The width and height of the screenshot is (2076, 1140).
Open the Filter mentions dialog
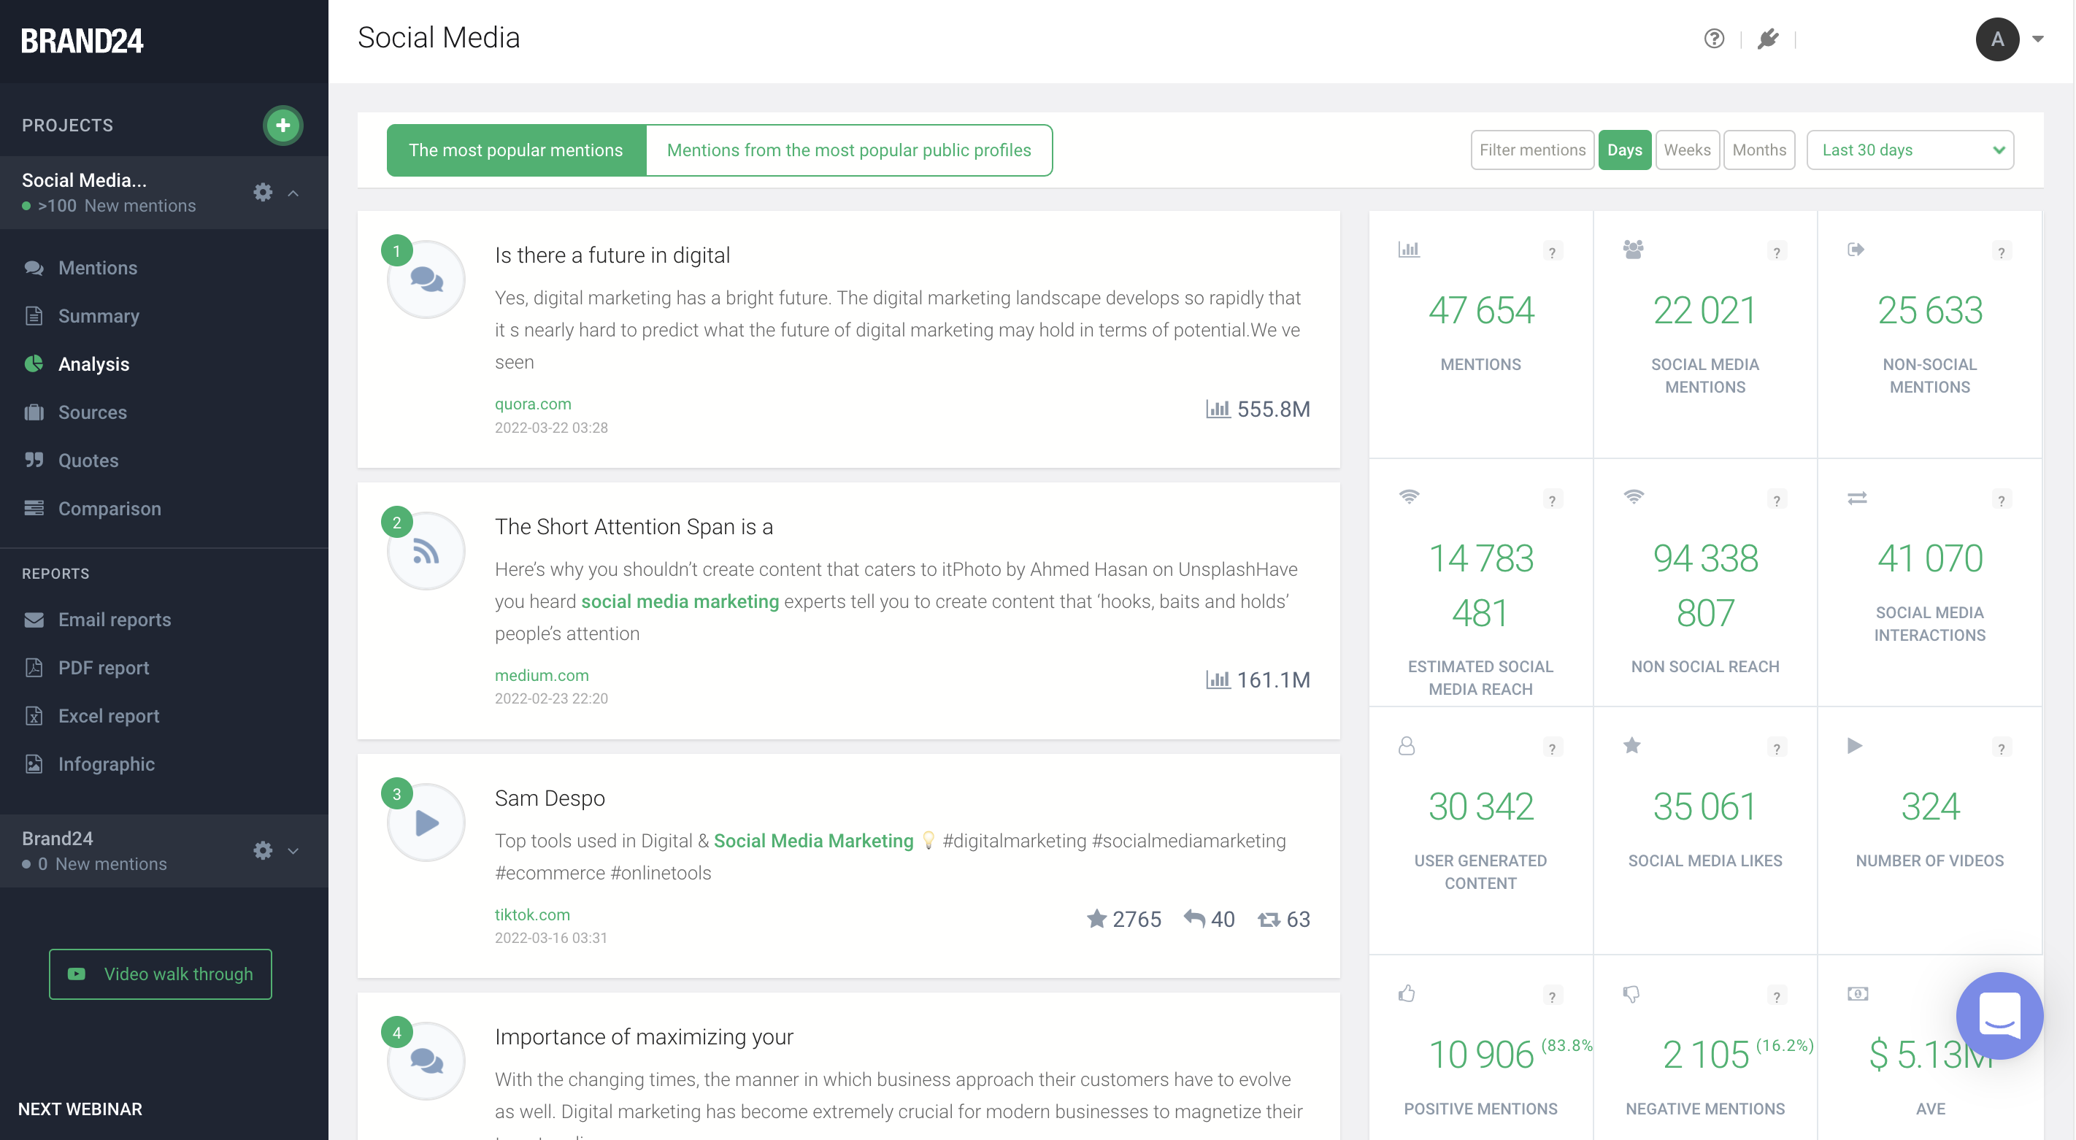coord(1531,150)
